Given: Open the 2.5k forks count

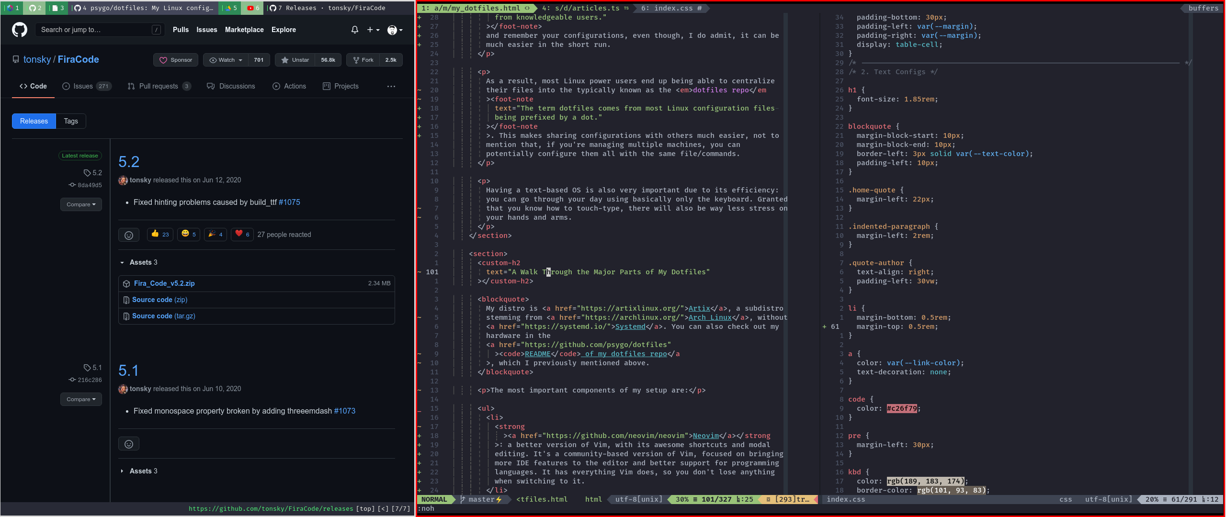Looking at the screenshot, I should coord(391,60).
